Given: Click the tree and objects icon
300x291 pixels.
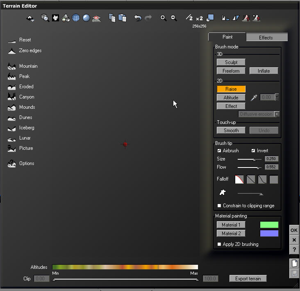Looking at the screenshot, I should pyautogui.click(x=66, y=18).
